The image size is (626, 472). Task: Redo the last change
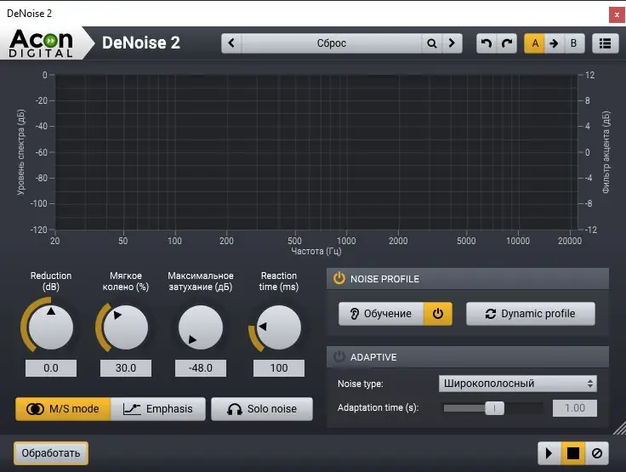[x=507, y=43]
